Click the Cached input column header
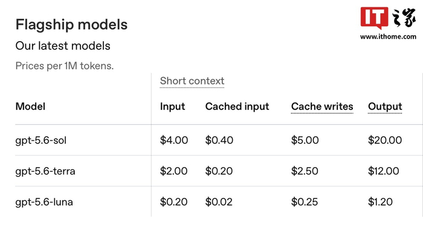 coord(237,107)
